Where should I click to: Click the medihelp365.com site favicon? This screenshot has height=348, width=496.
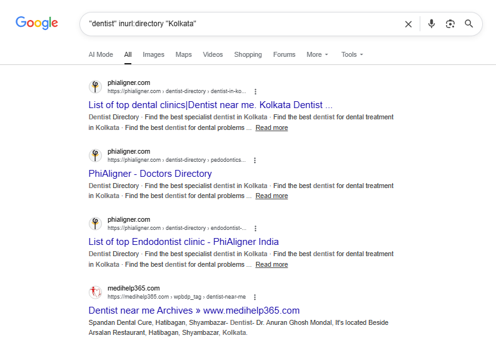point(95,292)
